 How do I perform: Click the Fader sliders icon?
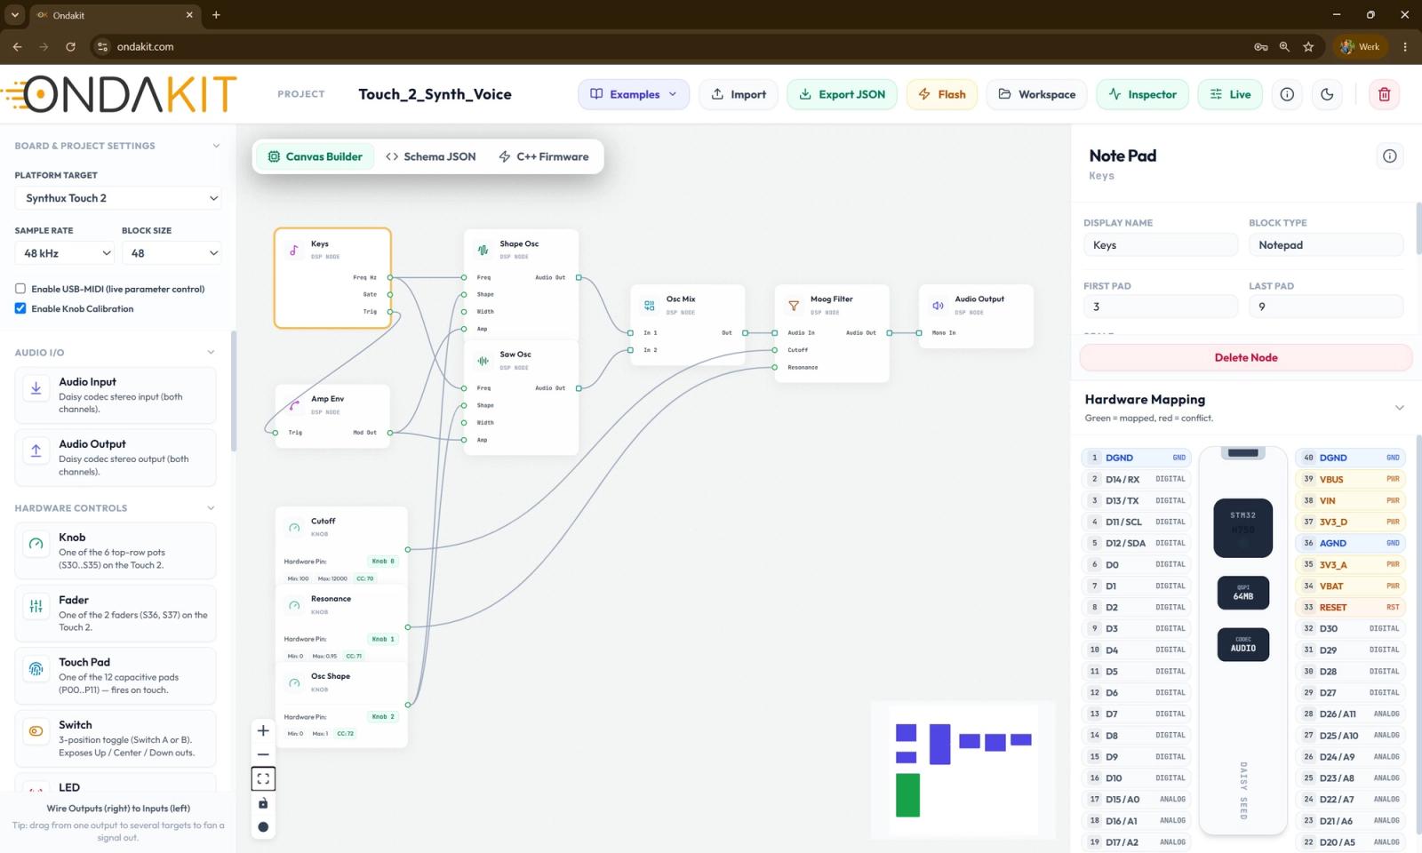coord(36,606)
